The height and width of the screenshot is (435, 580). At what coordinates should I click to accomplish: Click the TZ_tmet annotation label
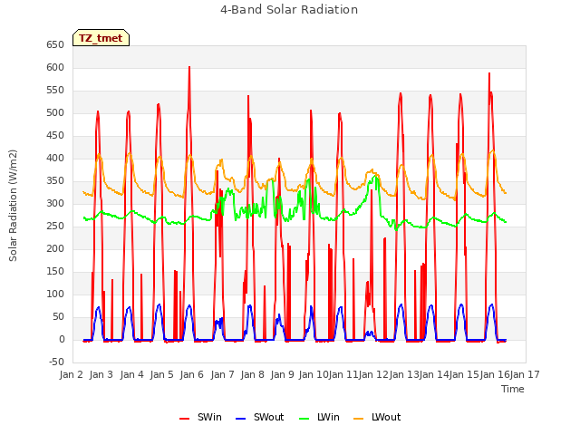(x=101, y=38)
